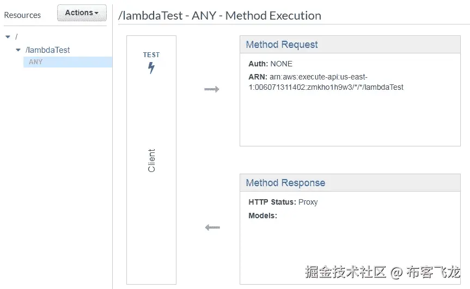Collapse the /lambdaTest tree arrow
Screen dimensions: 470x289
[x=18, y=50]
